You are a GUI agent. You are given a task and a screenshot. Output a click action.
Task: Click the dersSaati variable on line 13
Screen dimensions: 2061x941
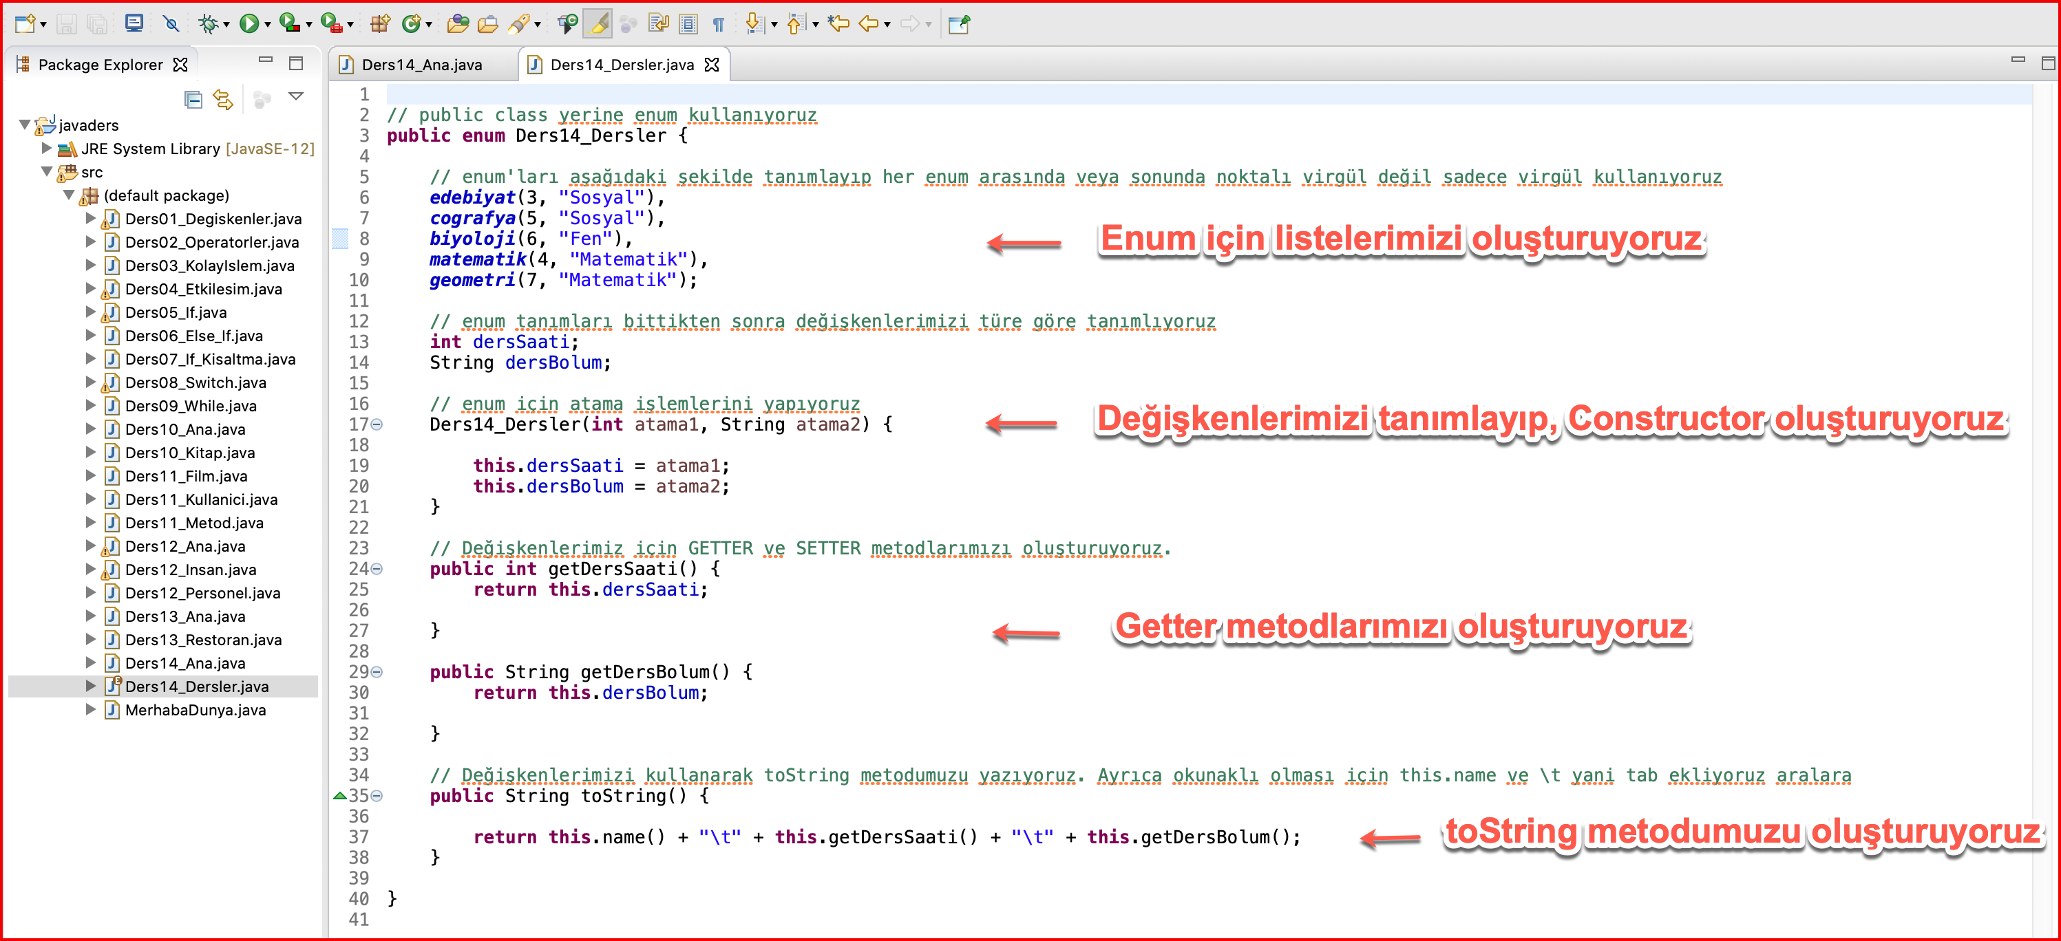coord(521,342)
